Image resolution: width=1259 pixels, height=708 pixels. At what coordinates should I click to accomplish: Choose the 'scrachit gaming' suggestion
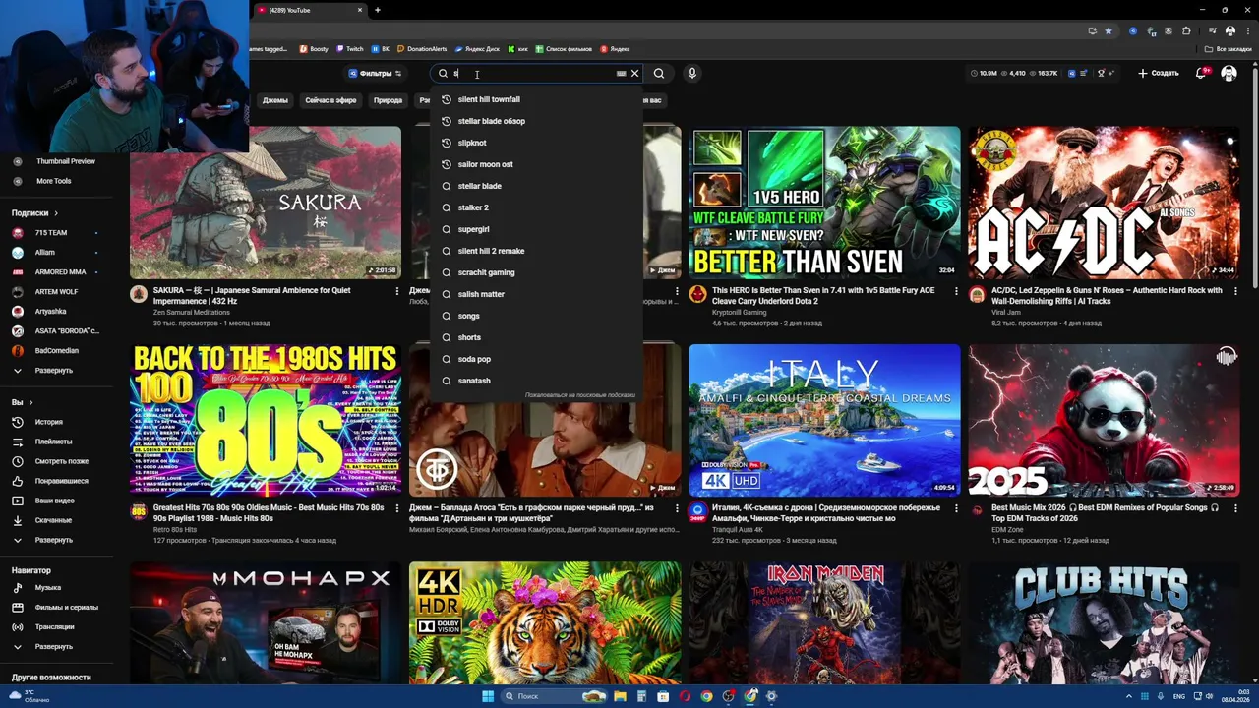pyautogui.click(x=536, y=272)
